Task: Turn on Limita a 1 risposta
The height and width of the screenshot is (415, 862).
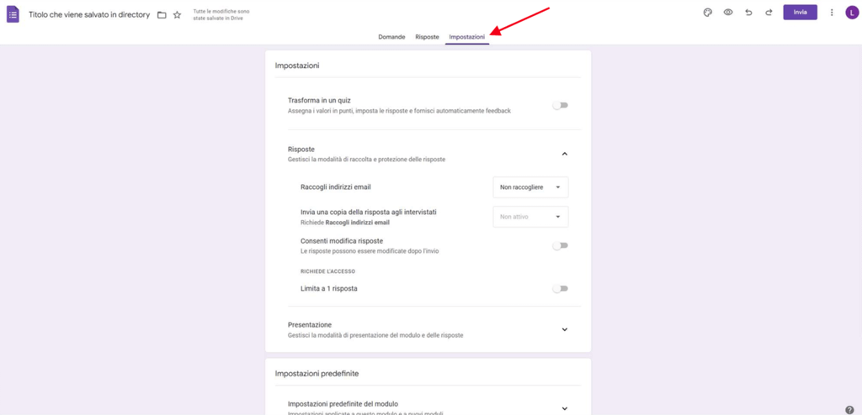Action: [560, 289]
